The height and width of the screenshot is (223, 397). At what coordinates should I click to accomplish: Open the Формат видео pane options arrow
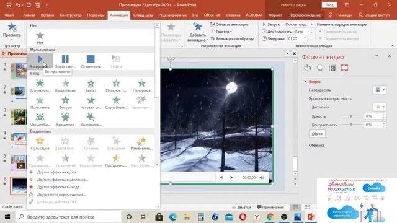pyautogui.click(x=377, y=56)
